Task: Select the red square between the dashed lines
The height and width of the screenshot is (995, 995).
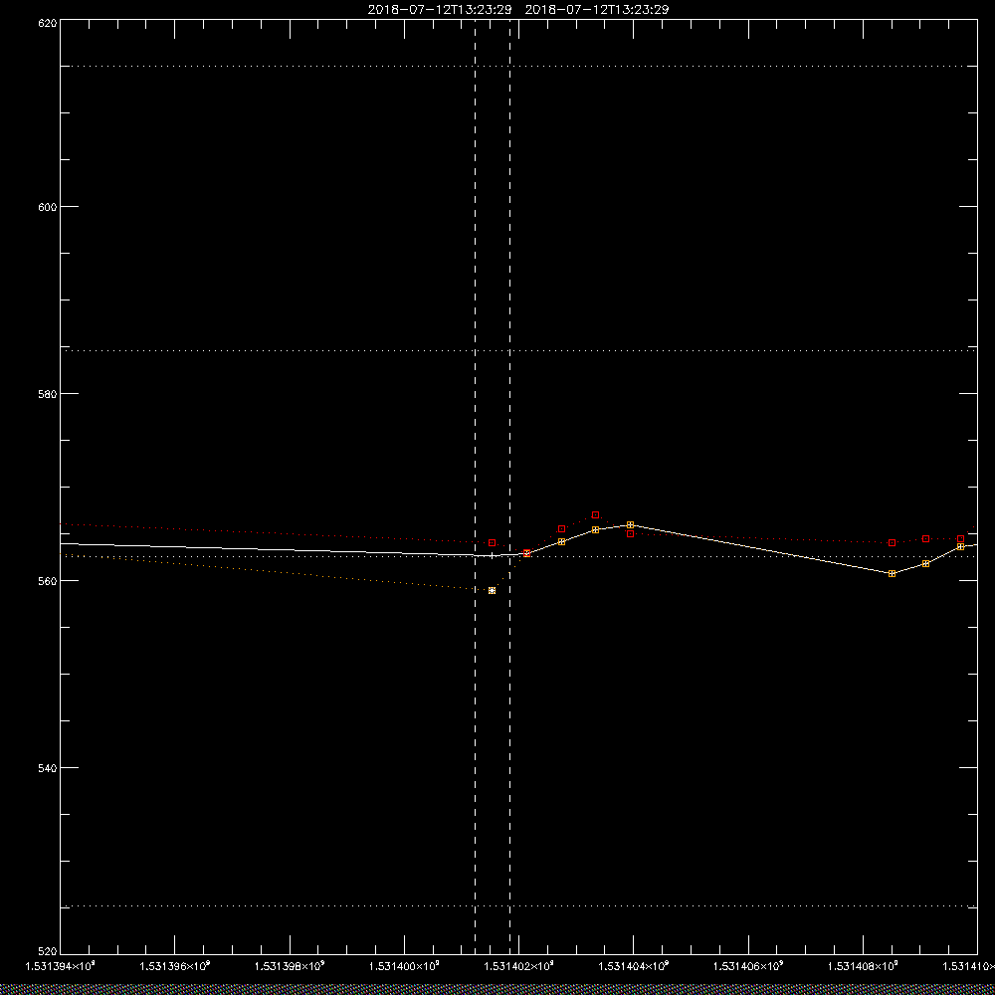Action: point(492,542)
